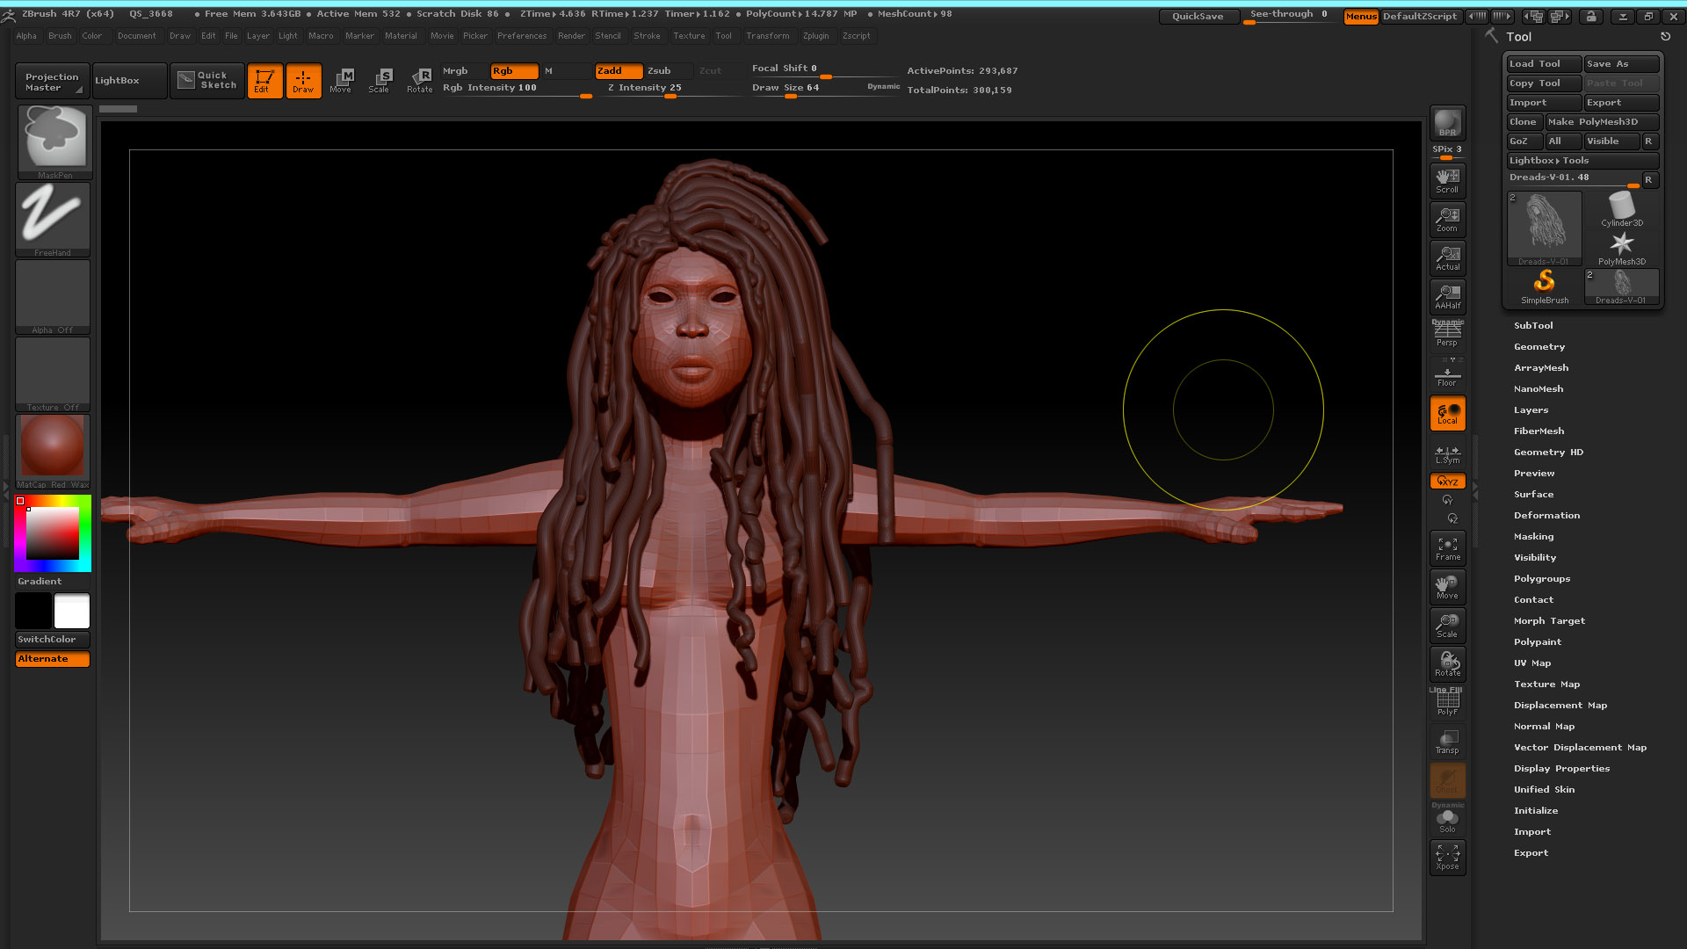Toggle the Alternate button
Screen dimensions: 1687x949
click(x=53, y=659)
